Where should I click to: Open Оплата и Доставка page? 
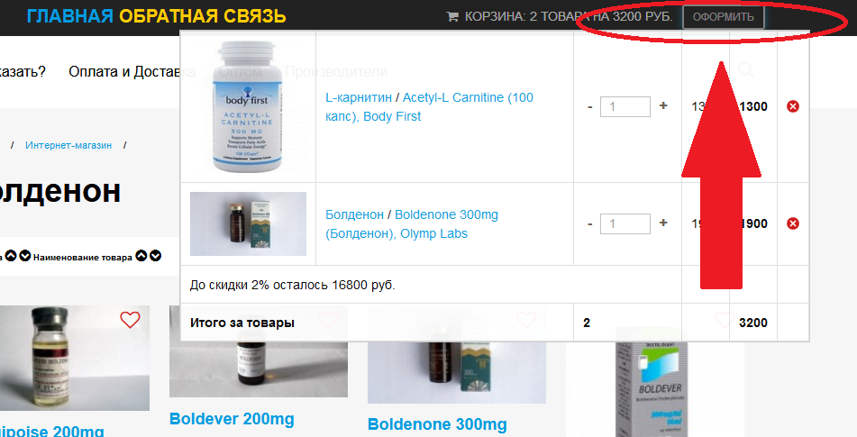[x=132, y=71]
